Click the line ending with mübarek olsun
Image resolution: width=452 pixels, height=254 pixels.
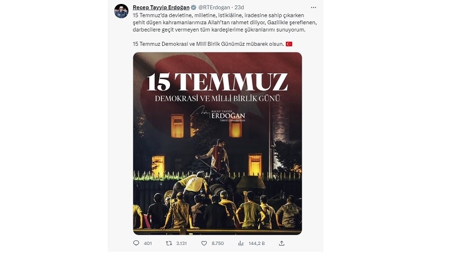208,44
